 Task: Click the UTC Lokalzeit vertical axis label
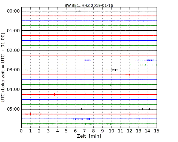(3, 67)
